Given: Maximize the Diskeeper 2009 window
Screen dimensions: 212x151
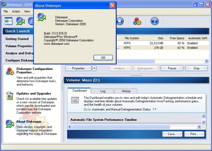Looking at the screenshot, I should (x=201, y=4).
